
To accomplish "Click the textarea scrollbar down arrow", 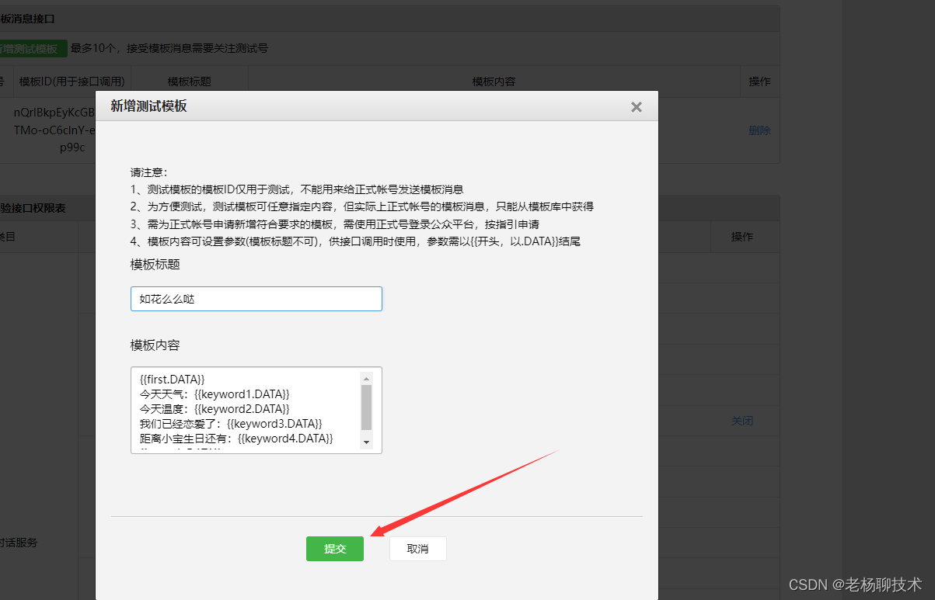I will [x=367, y=442].
